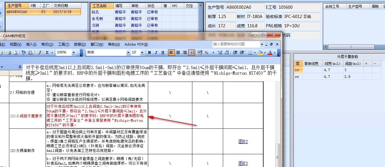Select the Format Painter brush

pos(39,53)
